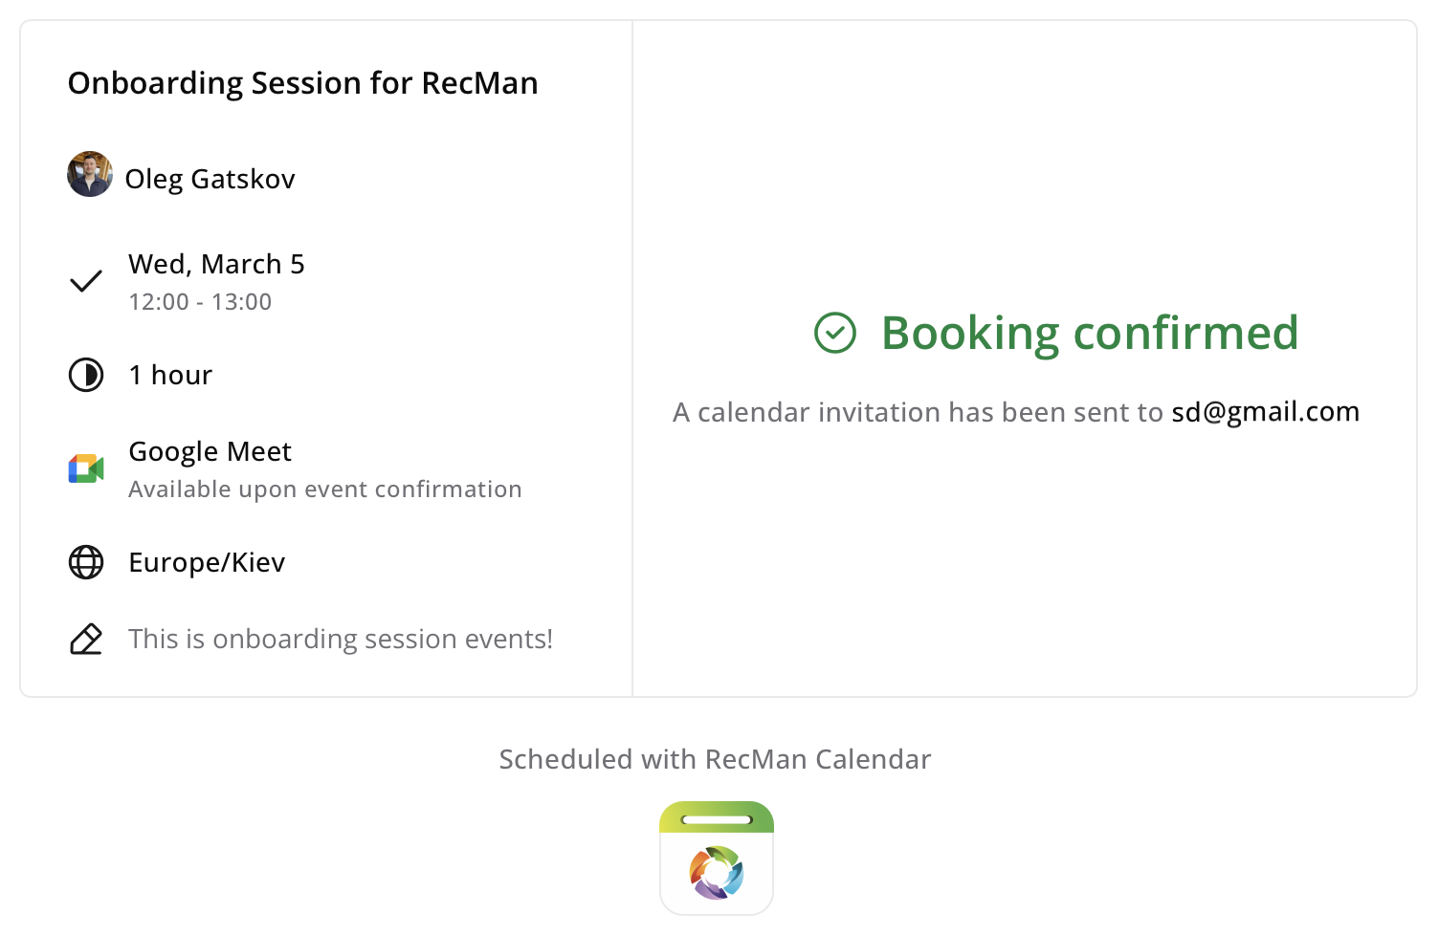Image resolution: width=1439 pixels, height=935 pixels.
Task: Click Oleg Gatskov's profile avatar
Action: point(90,175)
